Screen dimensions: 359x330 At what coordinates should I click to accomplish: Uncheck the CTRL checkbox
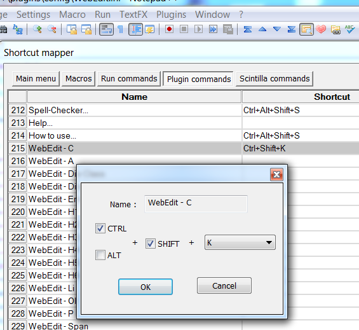click(x=100, y=228)
